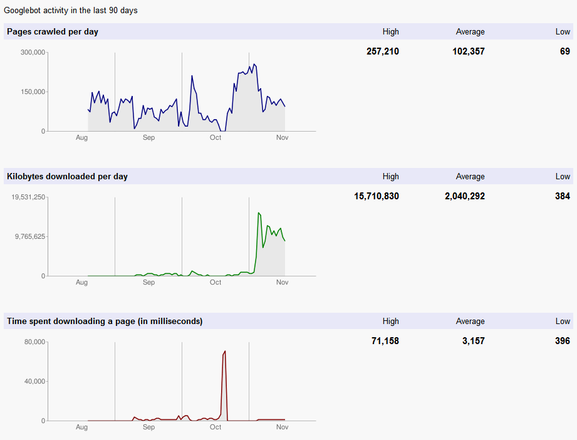Screen dimensions: 577x440
Task: Click the pages crawled high value 257,210
Action: pyautogui.click(x=382, y=51)
